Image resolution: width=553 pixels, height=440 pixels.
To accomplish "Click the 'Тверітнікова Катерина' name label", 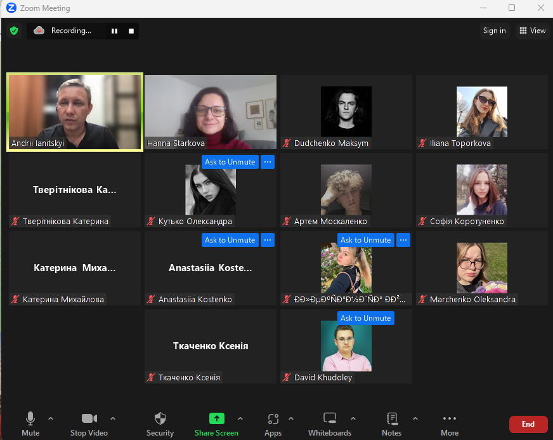I will (65, 222).
